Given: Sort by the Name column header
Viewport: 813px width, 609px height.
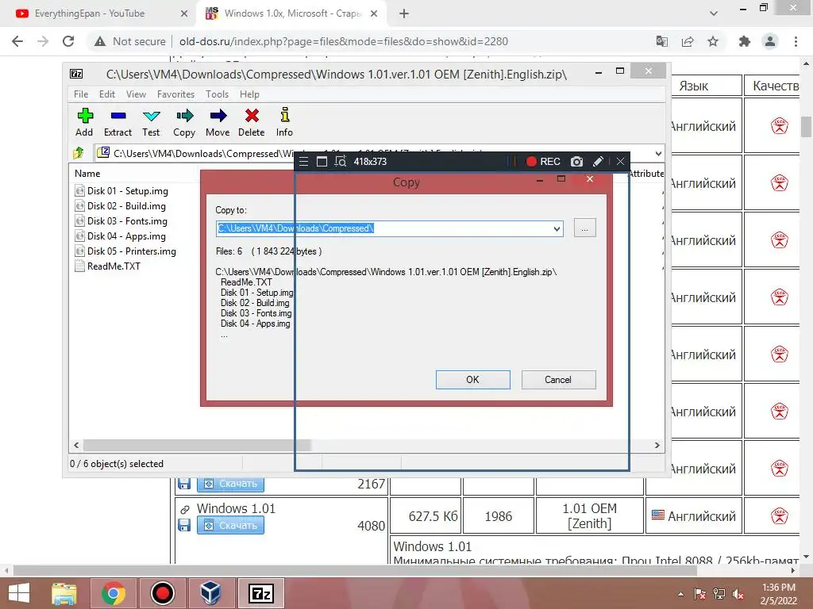Looking at the screenshot, I should (x=87, y=174).
